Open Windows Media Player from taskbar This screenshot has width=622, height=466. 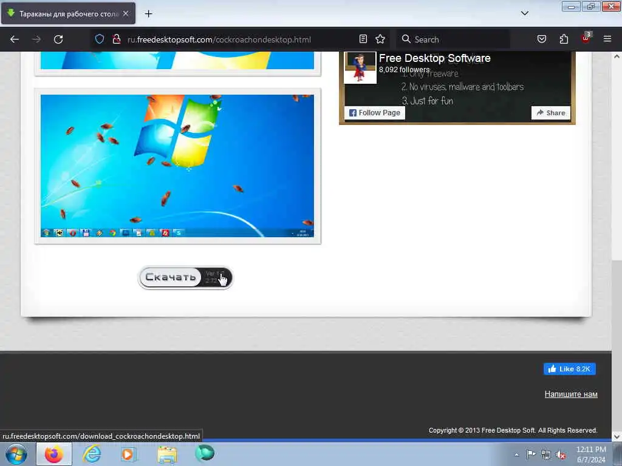(129, 454)
